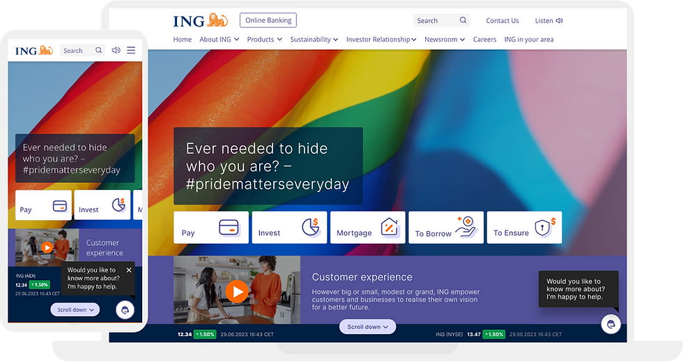
Task: Click the desktop search magnifier icon
Action: click(463, 20)
